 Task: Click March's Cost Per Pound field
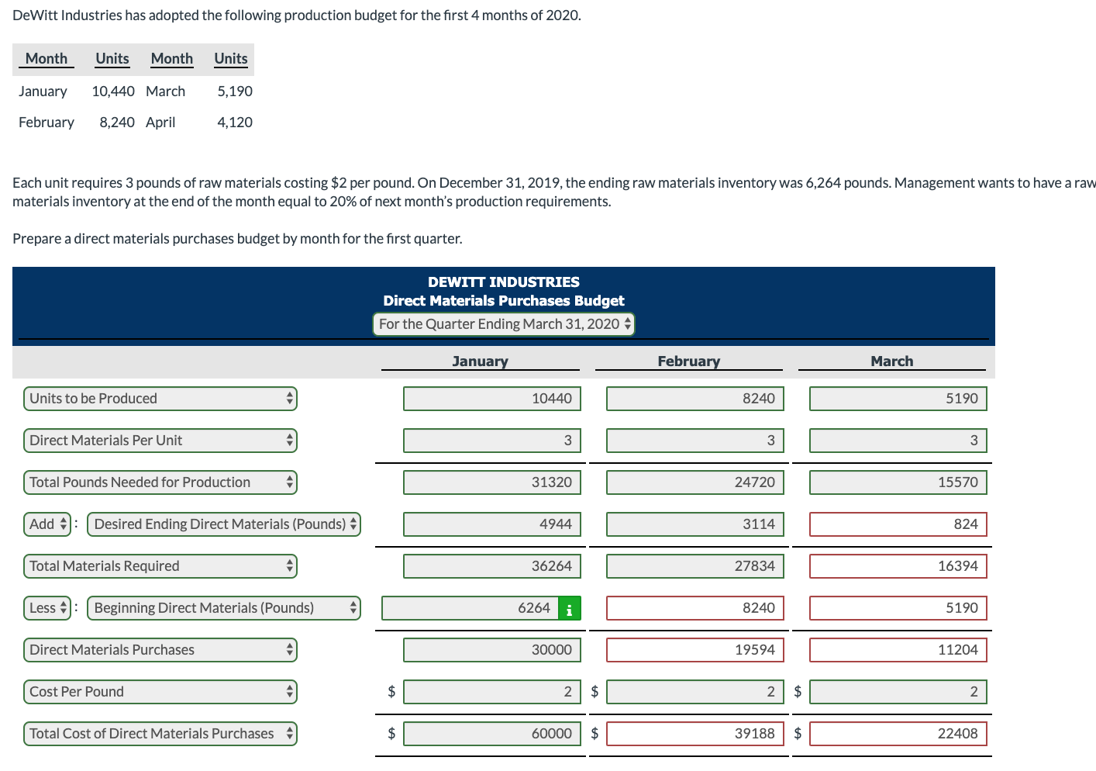coord(898,692)
